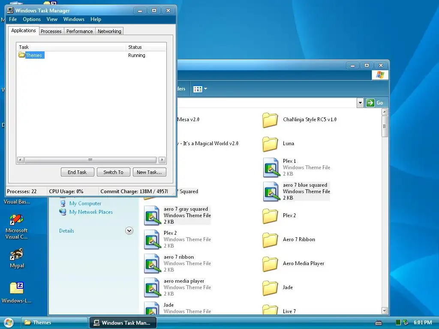The width and height of the screenshot is (439, 329).
Task: Click the network connection tray icon
Action: point(406,323)
